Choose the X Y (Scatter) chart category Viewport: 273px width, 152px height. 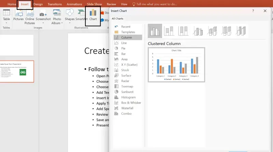pos(128,65)
